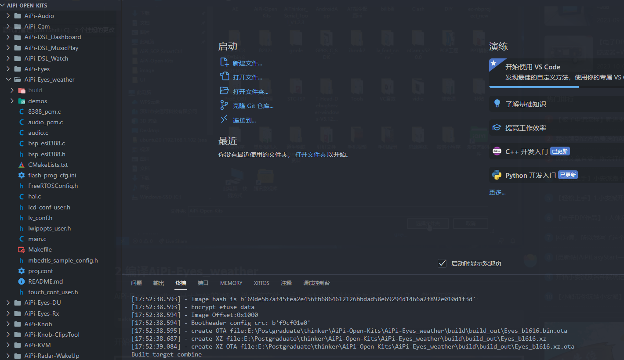This screenshot has height=360, width=624.
Task: Expand the AiPi-Radar-WakeUp folder
Action: (8, 356)
